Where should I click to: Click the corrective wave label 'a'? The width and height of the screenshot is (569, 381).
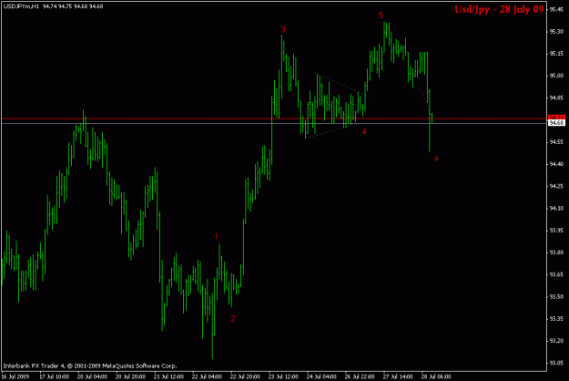[x=436, y=159]
